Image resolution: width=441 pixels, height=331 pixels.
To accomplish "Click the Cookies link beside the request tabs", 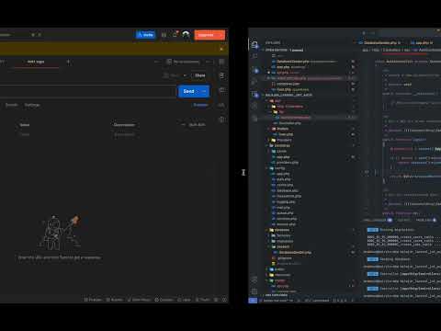I will click(x=200, y=105).
